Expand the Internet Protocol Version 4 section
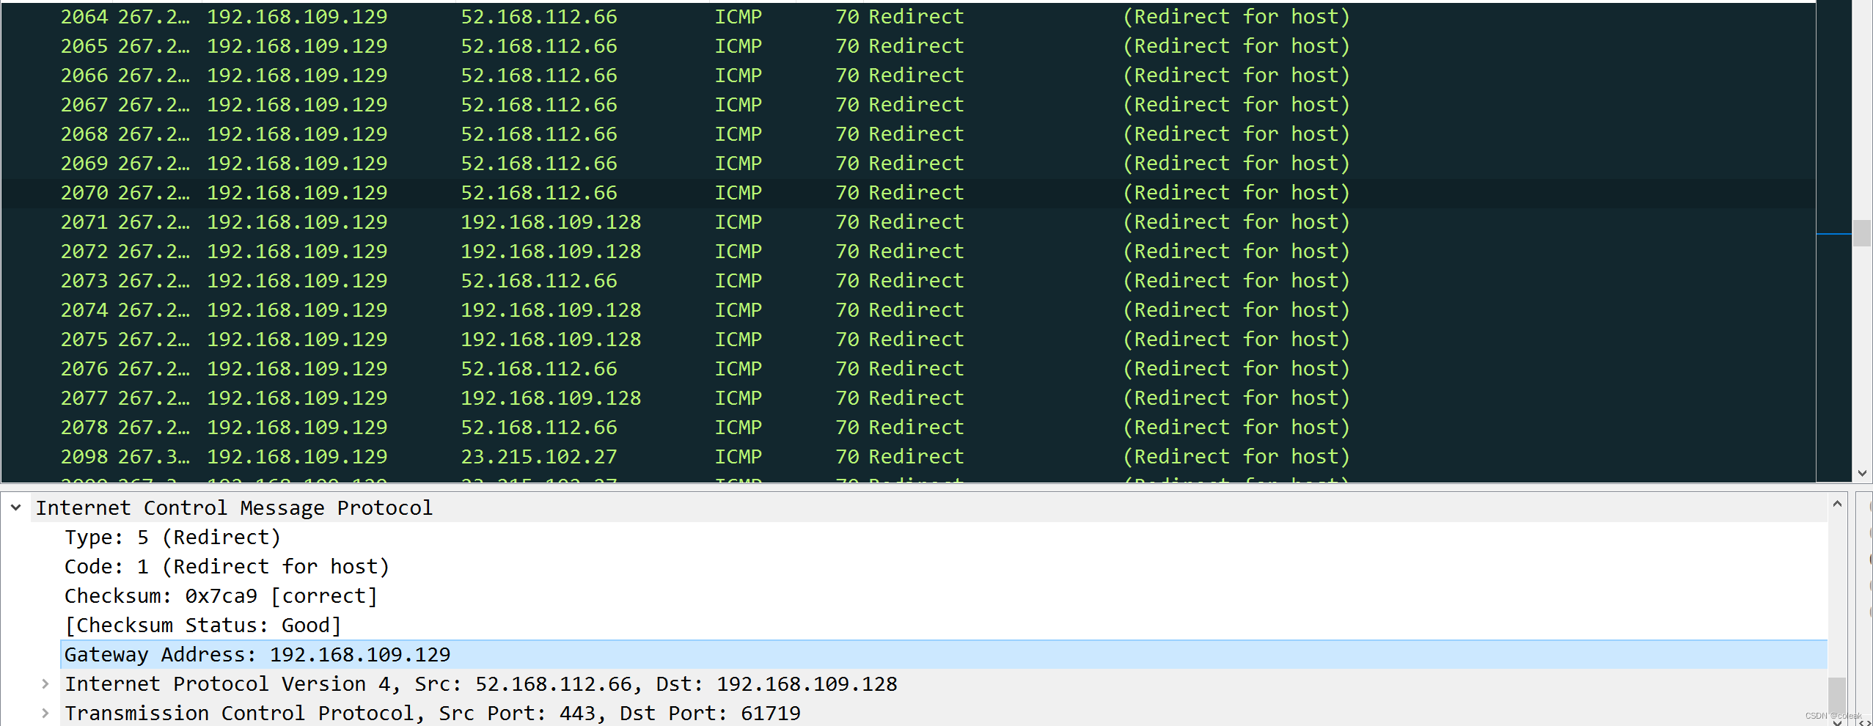The width and height of the screenshot is (1873, 726). click(x=45, y=683)
